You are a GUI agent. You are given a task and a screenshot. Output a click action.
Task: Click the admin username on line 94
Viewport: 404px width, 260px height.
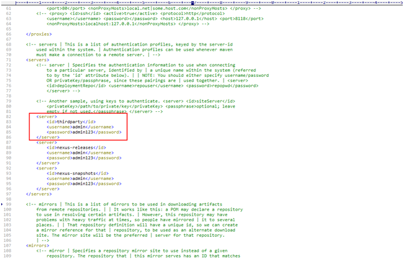pos(79,178)
